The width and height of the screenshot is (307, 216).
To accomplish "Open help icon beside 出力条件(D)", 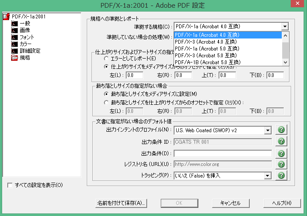I will click(x=281, y=153).
